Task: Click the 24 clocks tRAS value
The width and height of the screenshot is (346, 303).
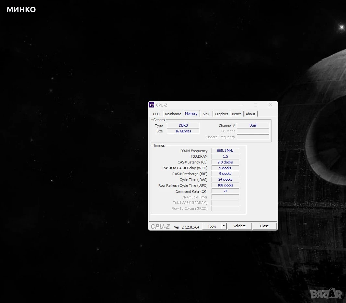Action: pyautogui.click(x=225, y=180)
